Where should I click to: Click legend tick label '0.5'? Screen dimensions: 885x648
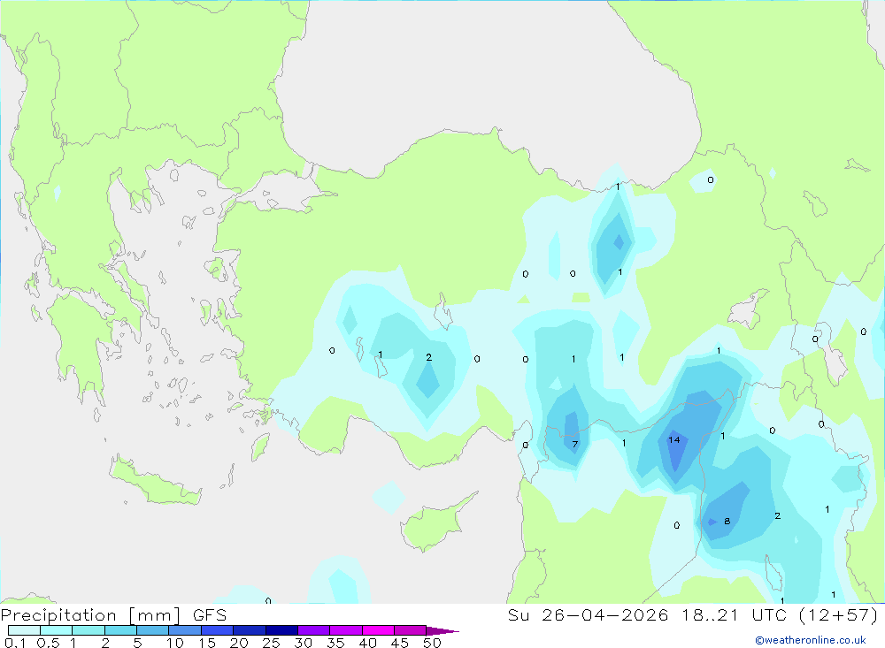[x=48, y=643]
